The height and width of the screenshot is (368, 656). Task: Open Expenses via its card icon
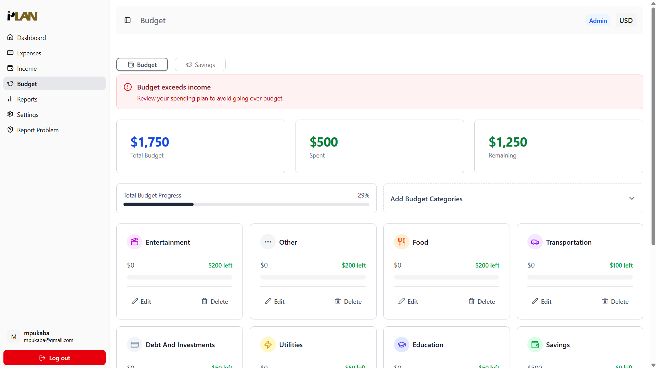10,53
